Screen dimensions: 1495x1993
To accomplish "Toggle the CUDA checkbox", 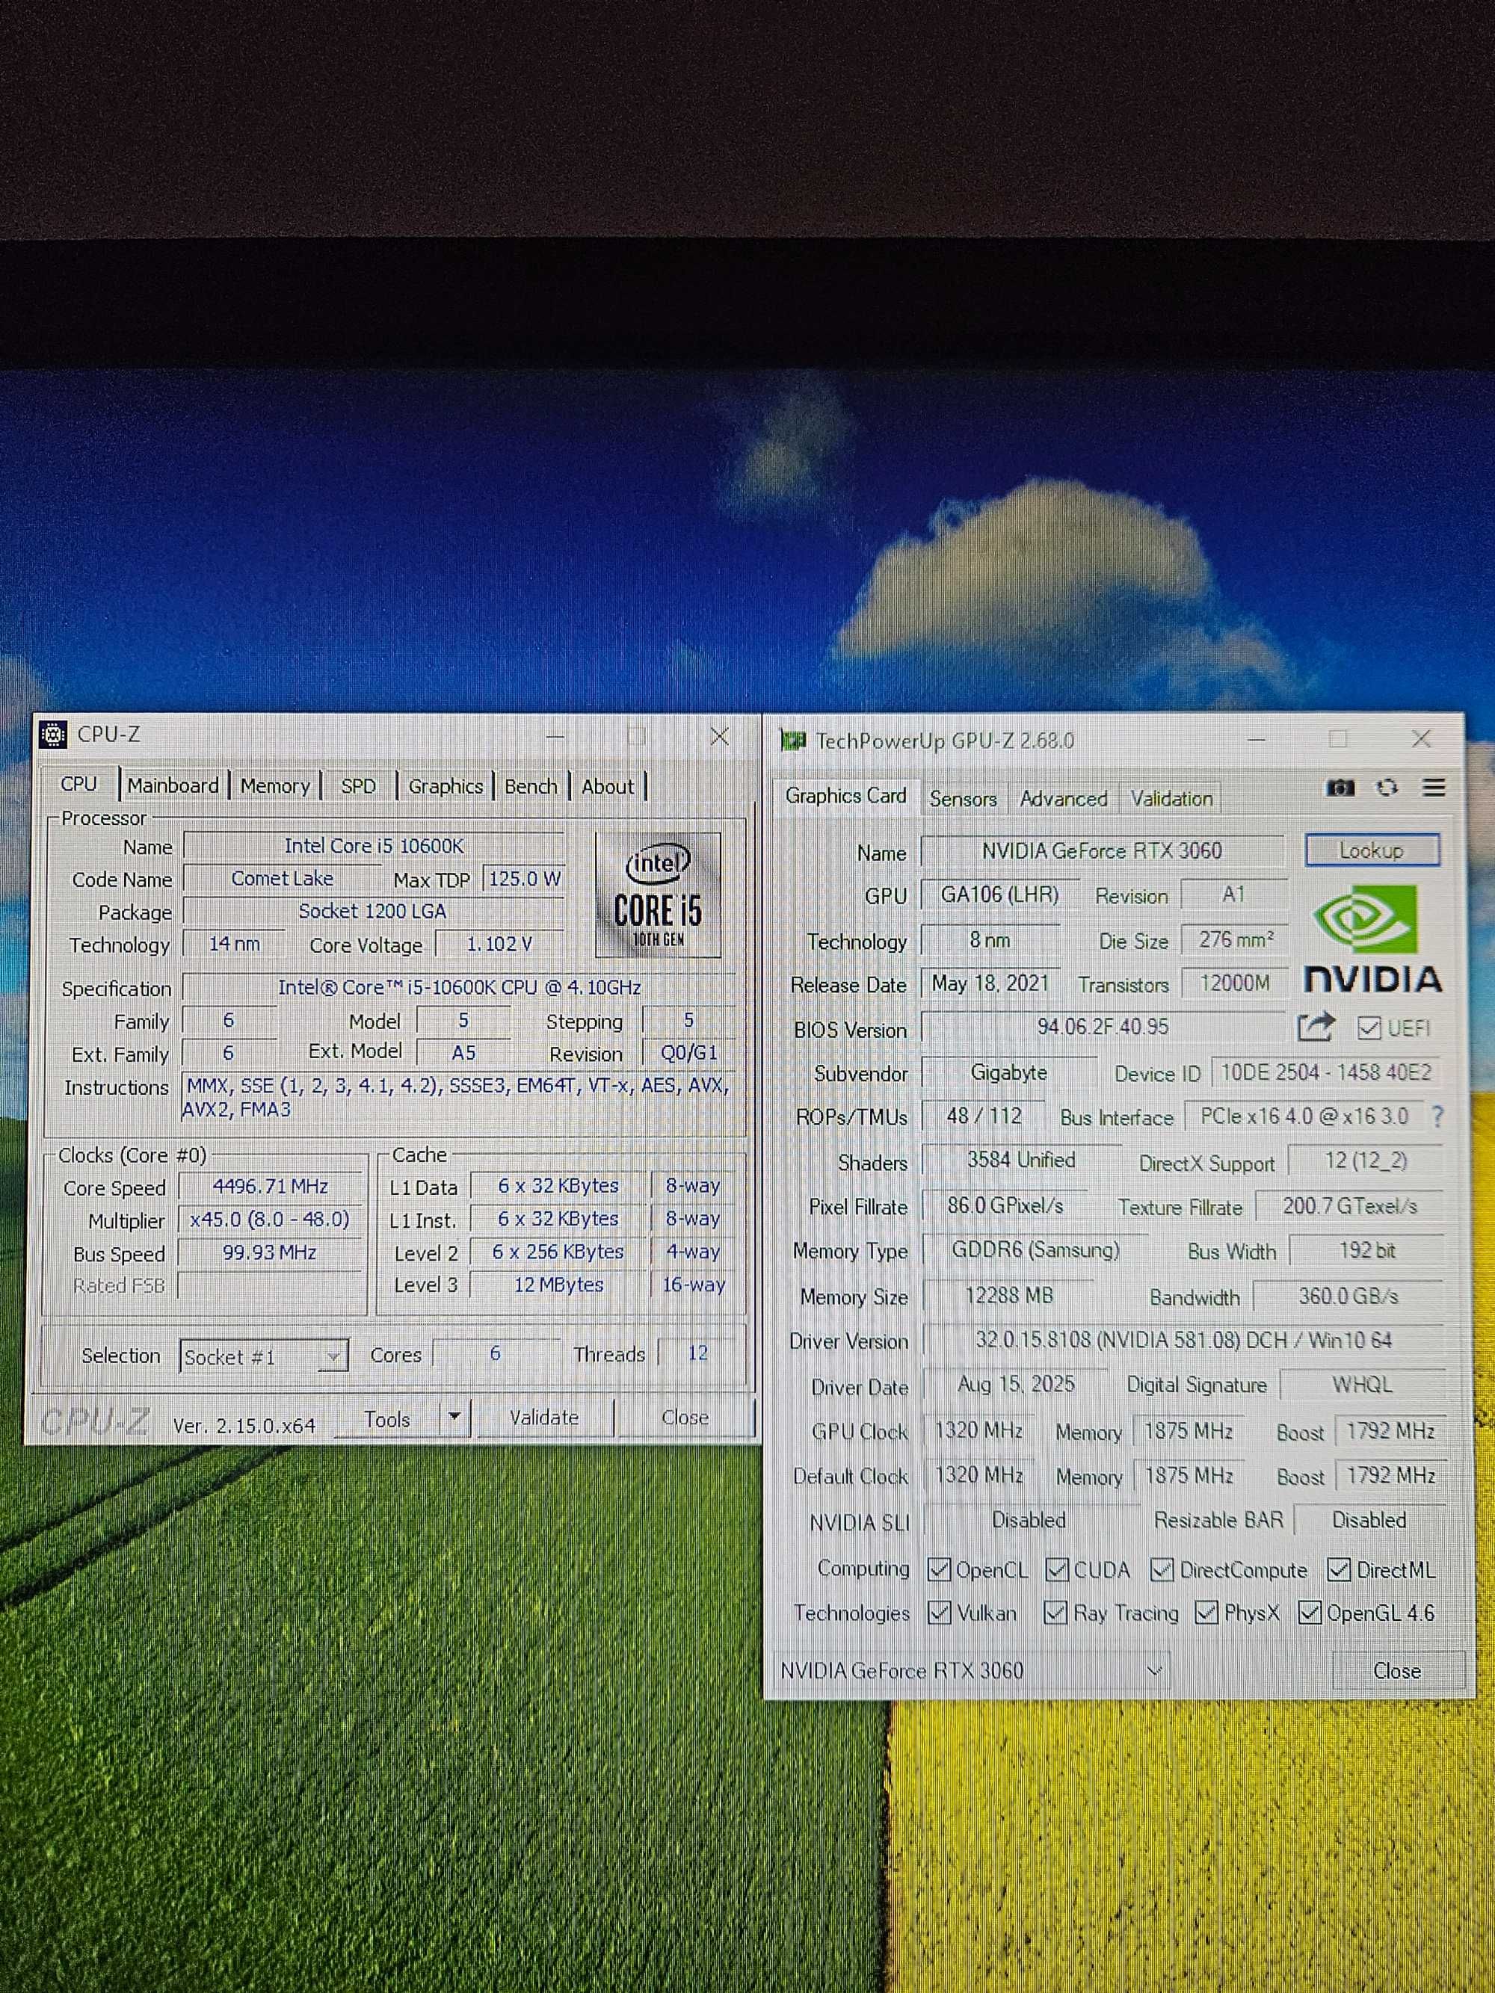I will pos(1056,1569).
